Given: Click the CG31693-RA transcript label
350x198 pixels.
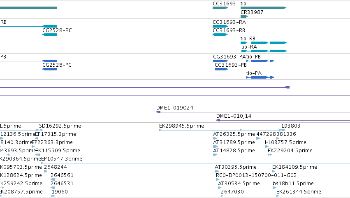Looking at the screenshot, I should tap(229, 22).
